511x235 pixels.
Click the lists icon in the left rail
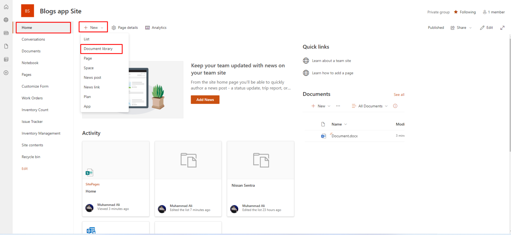point(6,59)
